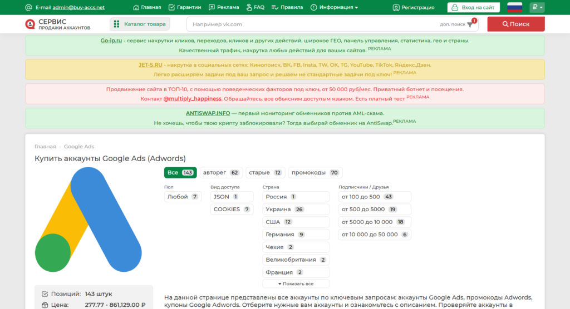Expand the Информация menu
This screenshot has width=570, height=309.
[335, 7]
